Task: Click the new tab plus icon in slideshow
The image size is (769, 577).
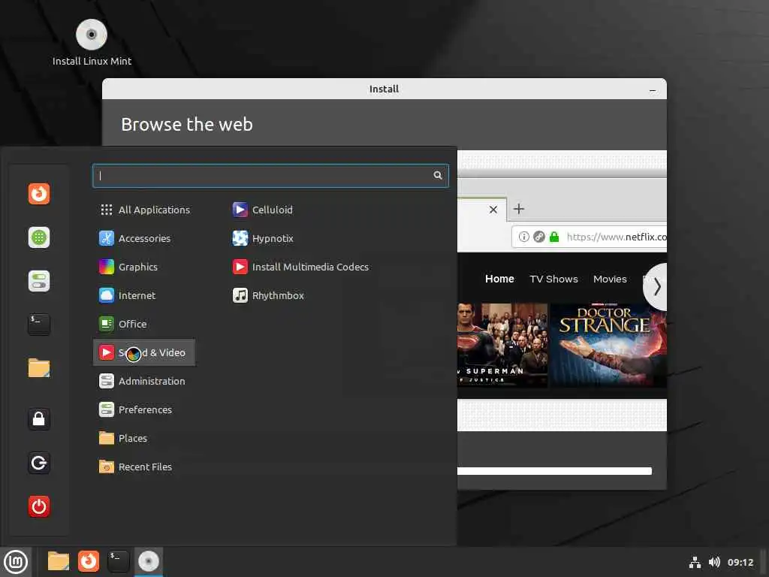Action: pyautogui.click(x=519, y=209)
